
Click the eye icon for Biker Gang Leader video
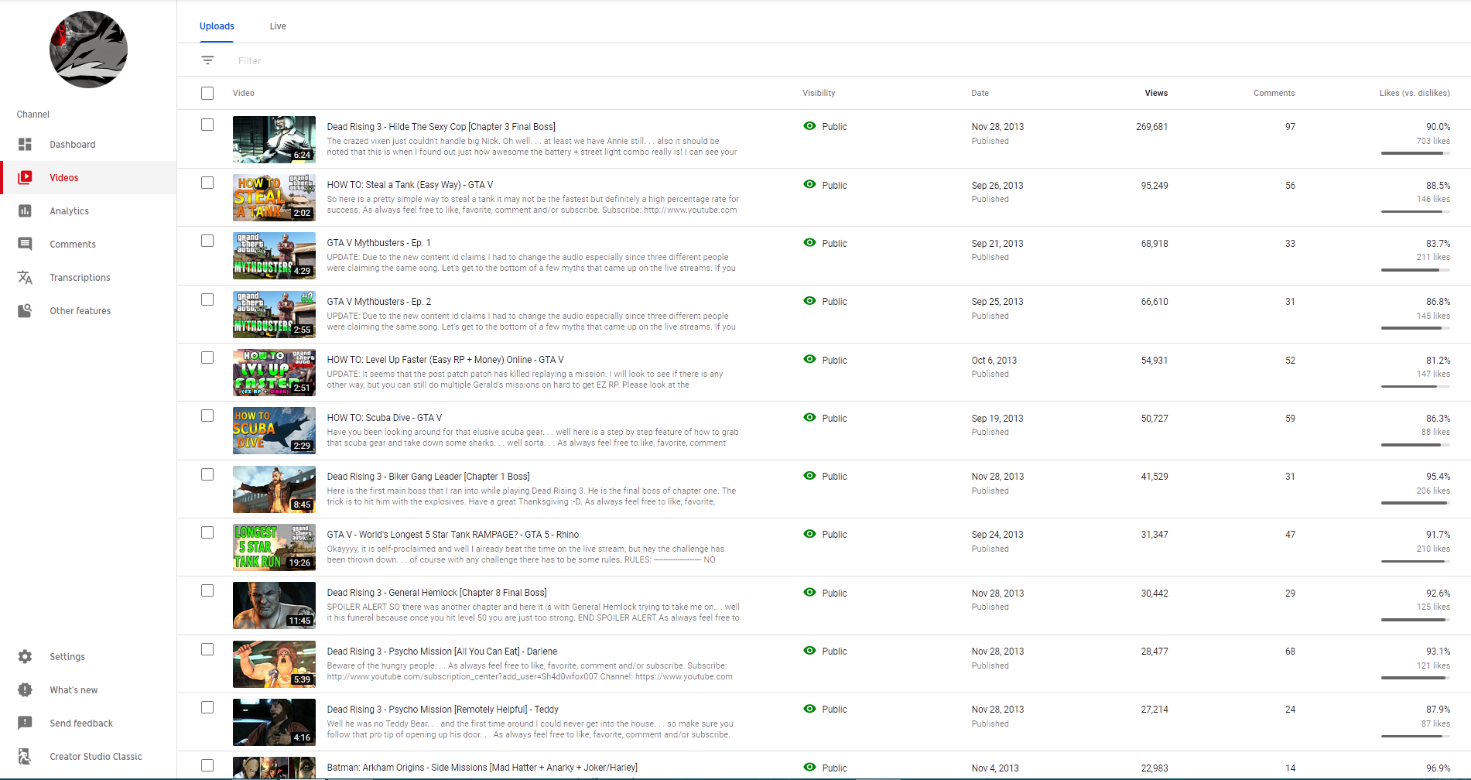[809, 476]
